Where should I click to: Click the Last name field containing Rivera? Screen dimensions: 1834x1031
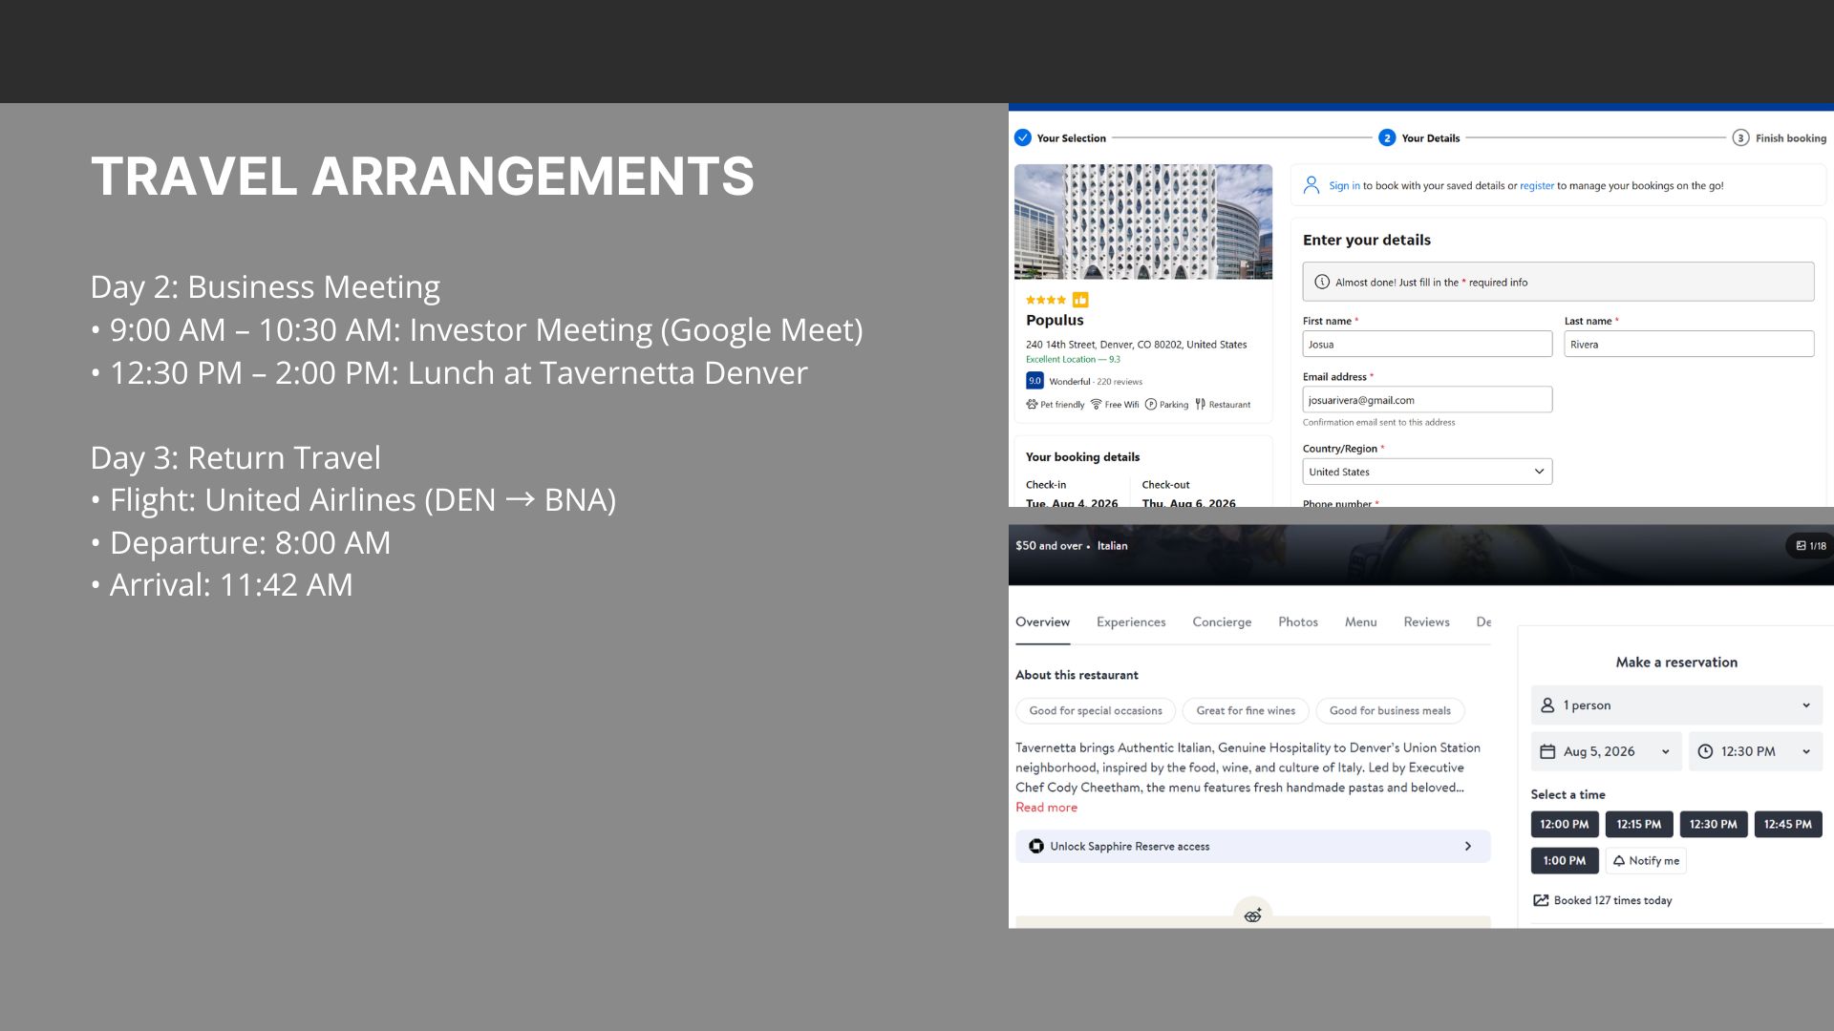click(x=1689, y=344)
